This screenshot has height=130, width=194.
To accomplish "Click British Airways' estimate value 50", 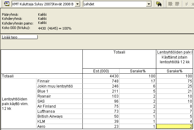I will pyautogui.click(x=101, y=116).
